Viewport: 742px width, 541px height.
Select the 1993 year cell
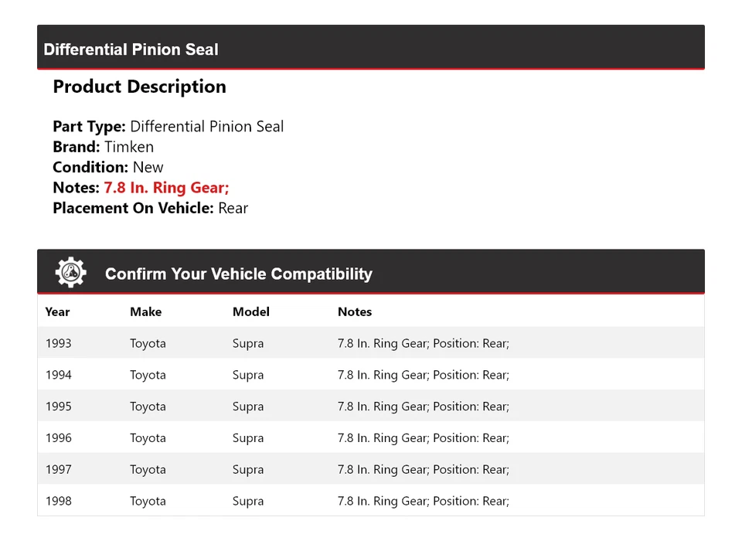(x=58, y=343)
